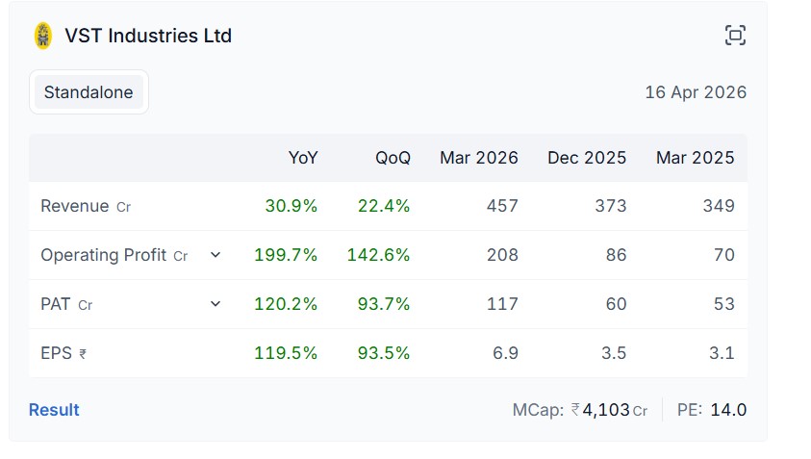Click the Mar 2025 column header

point(696,157)
